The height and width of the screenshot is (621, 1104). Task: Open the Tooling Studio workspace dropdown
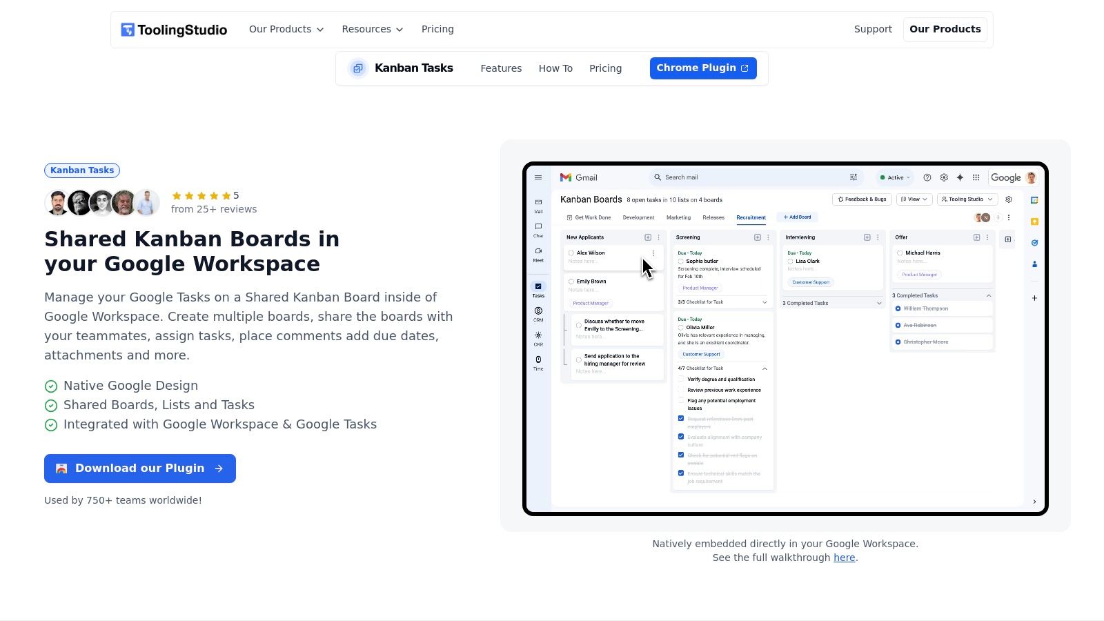[x=967, y=199]
